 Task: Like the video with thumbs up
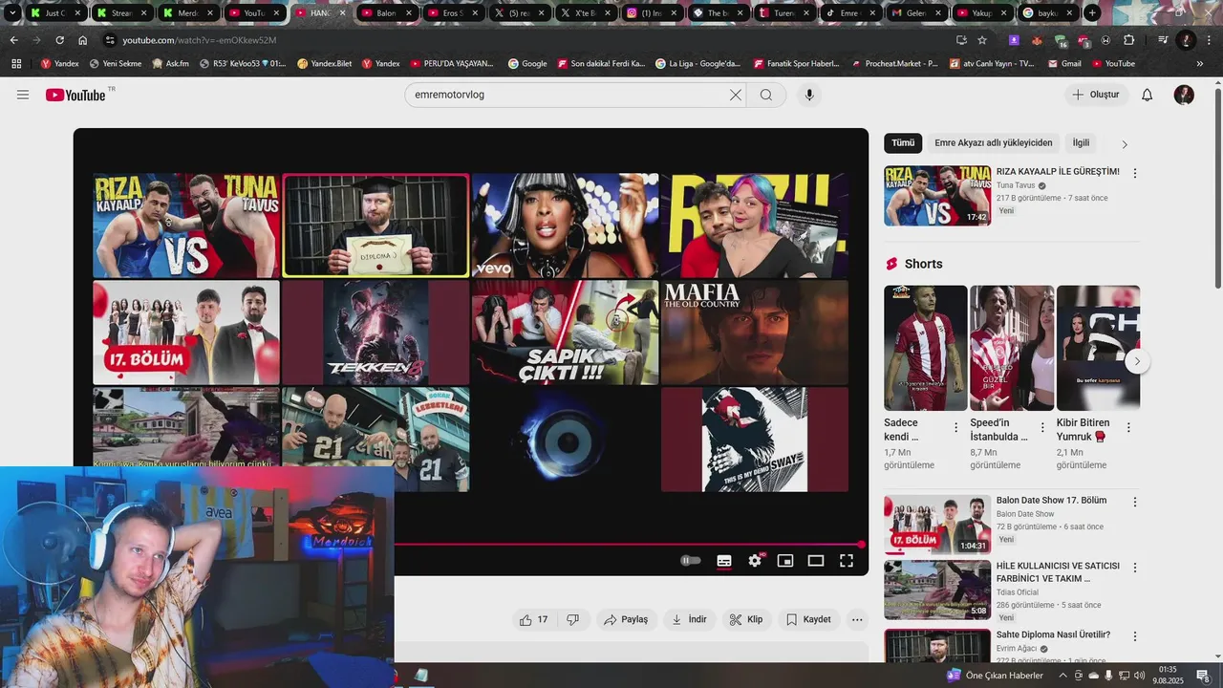point(533,619)
